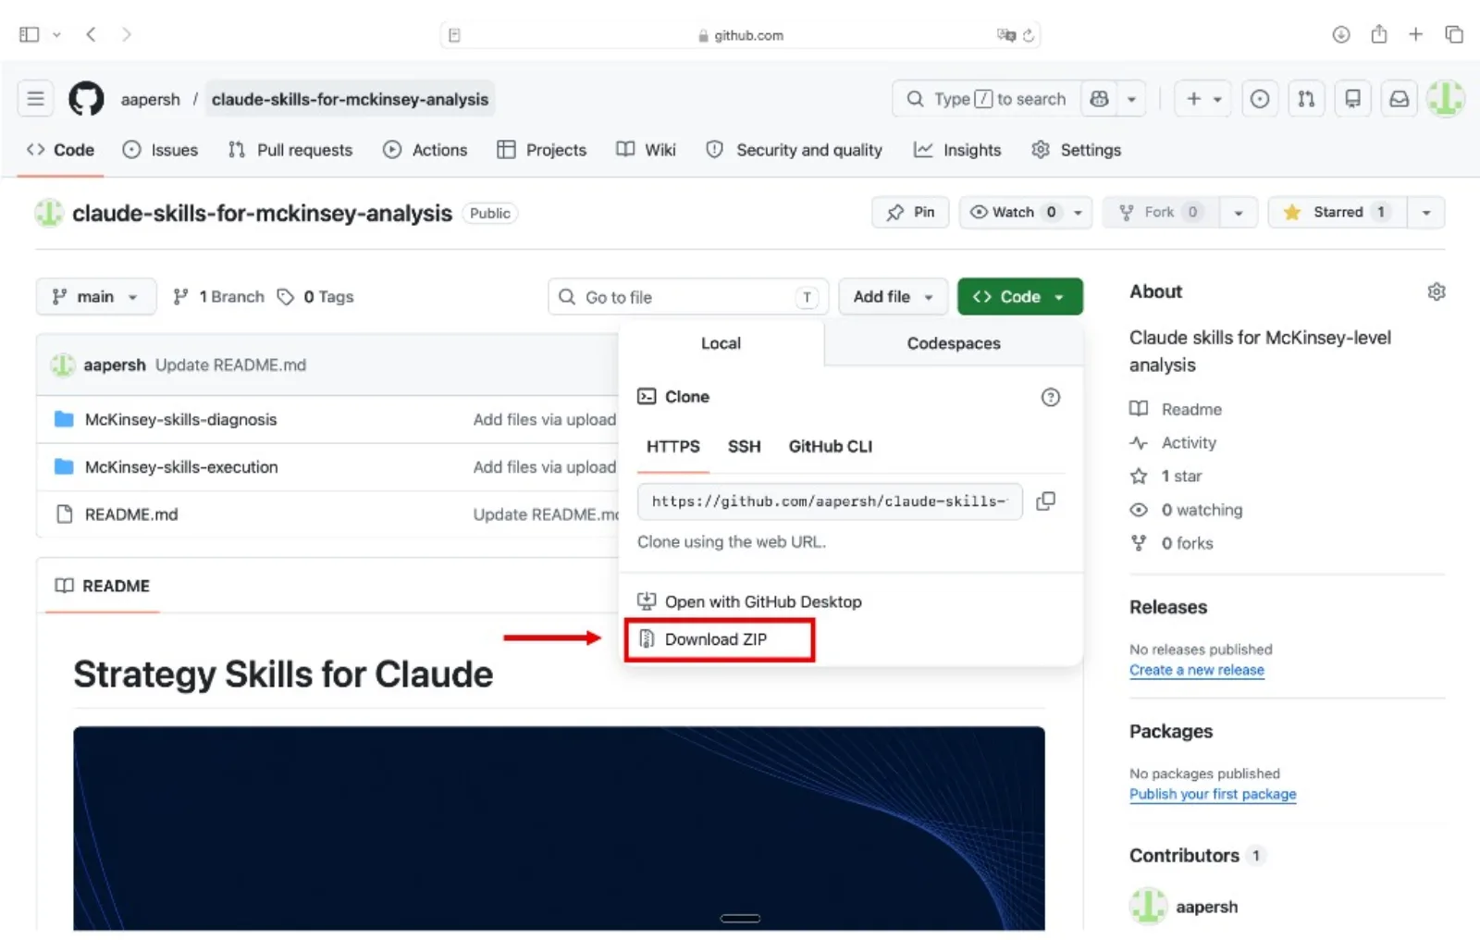Click the Go to file search field
Screen dimensions: 1480x940
click(x=688, y=297)
